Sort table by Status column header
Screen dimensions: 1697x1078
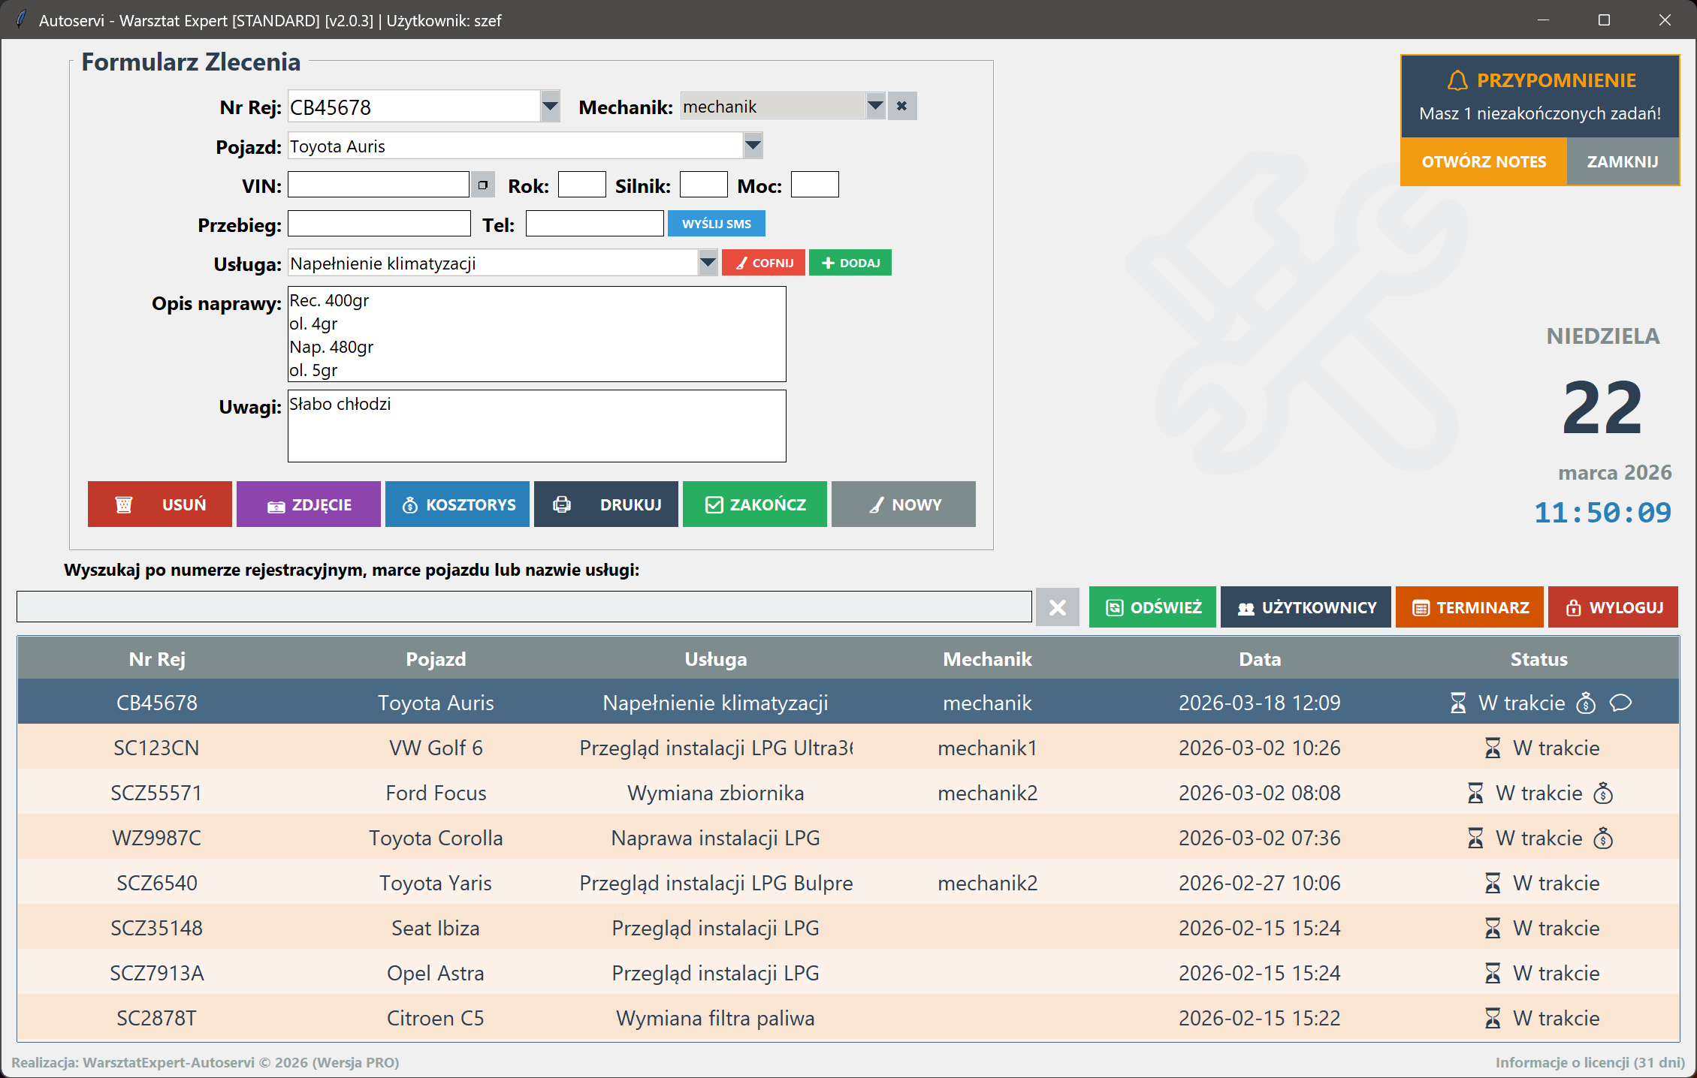pos(1538,659)
